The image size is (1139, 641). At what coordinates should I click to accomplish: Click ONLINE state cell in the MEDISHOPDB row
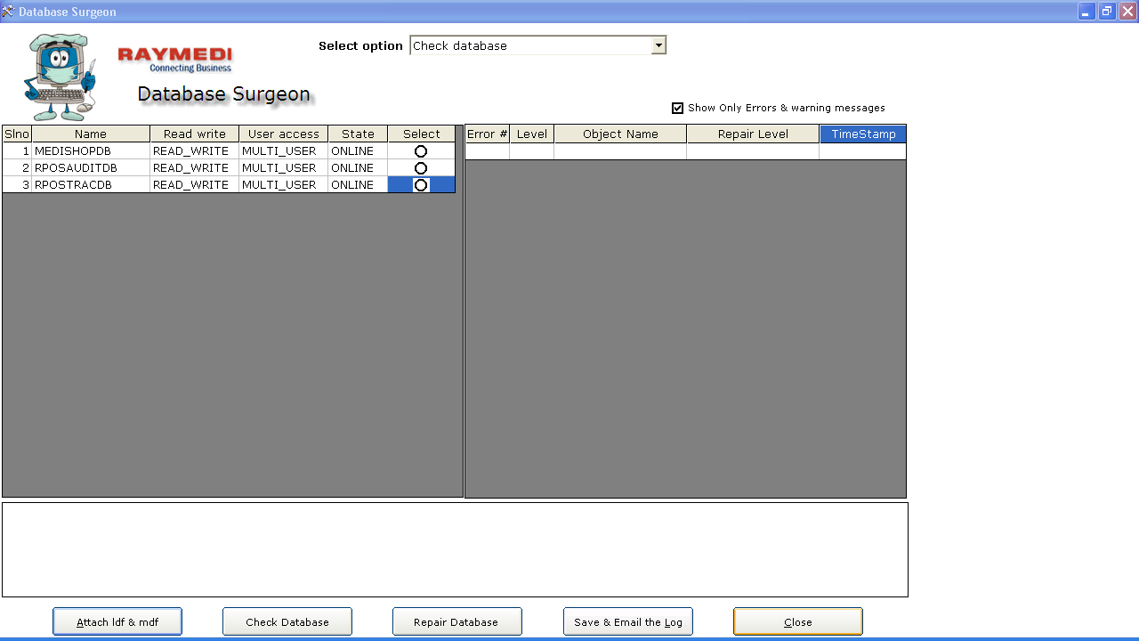358,151
